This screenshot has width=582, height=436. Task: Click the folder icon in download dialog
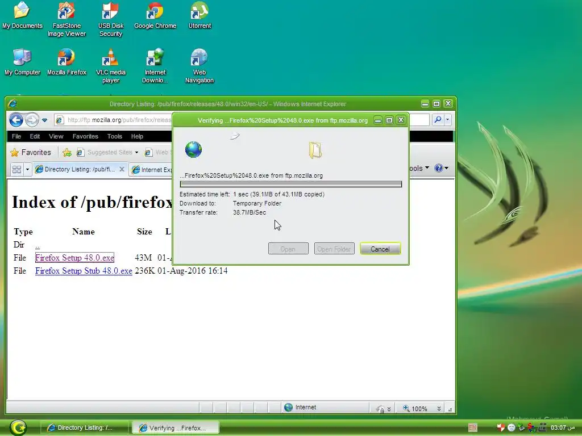pos(315,150)
